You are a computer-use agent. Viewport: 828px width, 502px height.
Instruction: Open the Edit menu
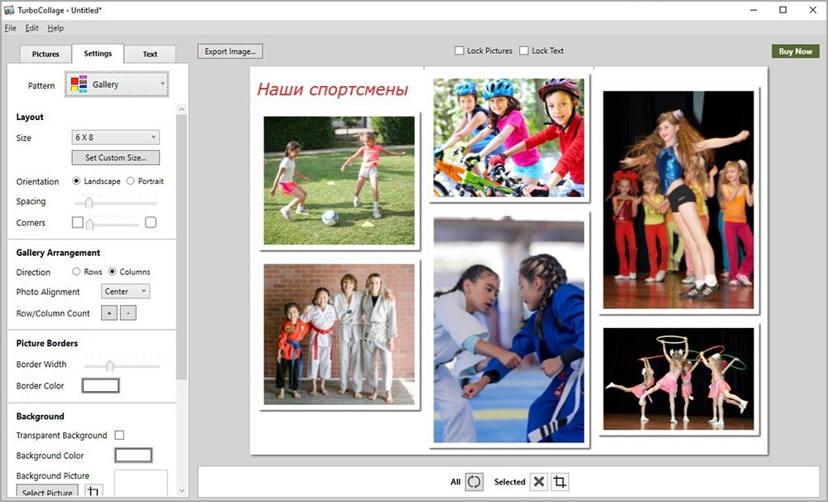(31, 28)
